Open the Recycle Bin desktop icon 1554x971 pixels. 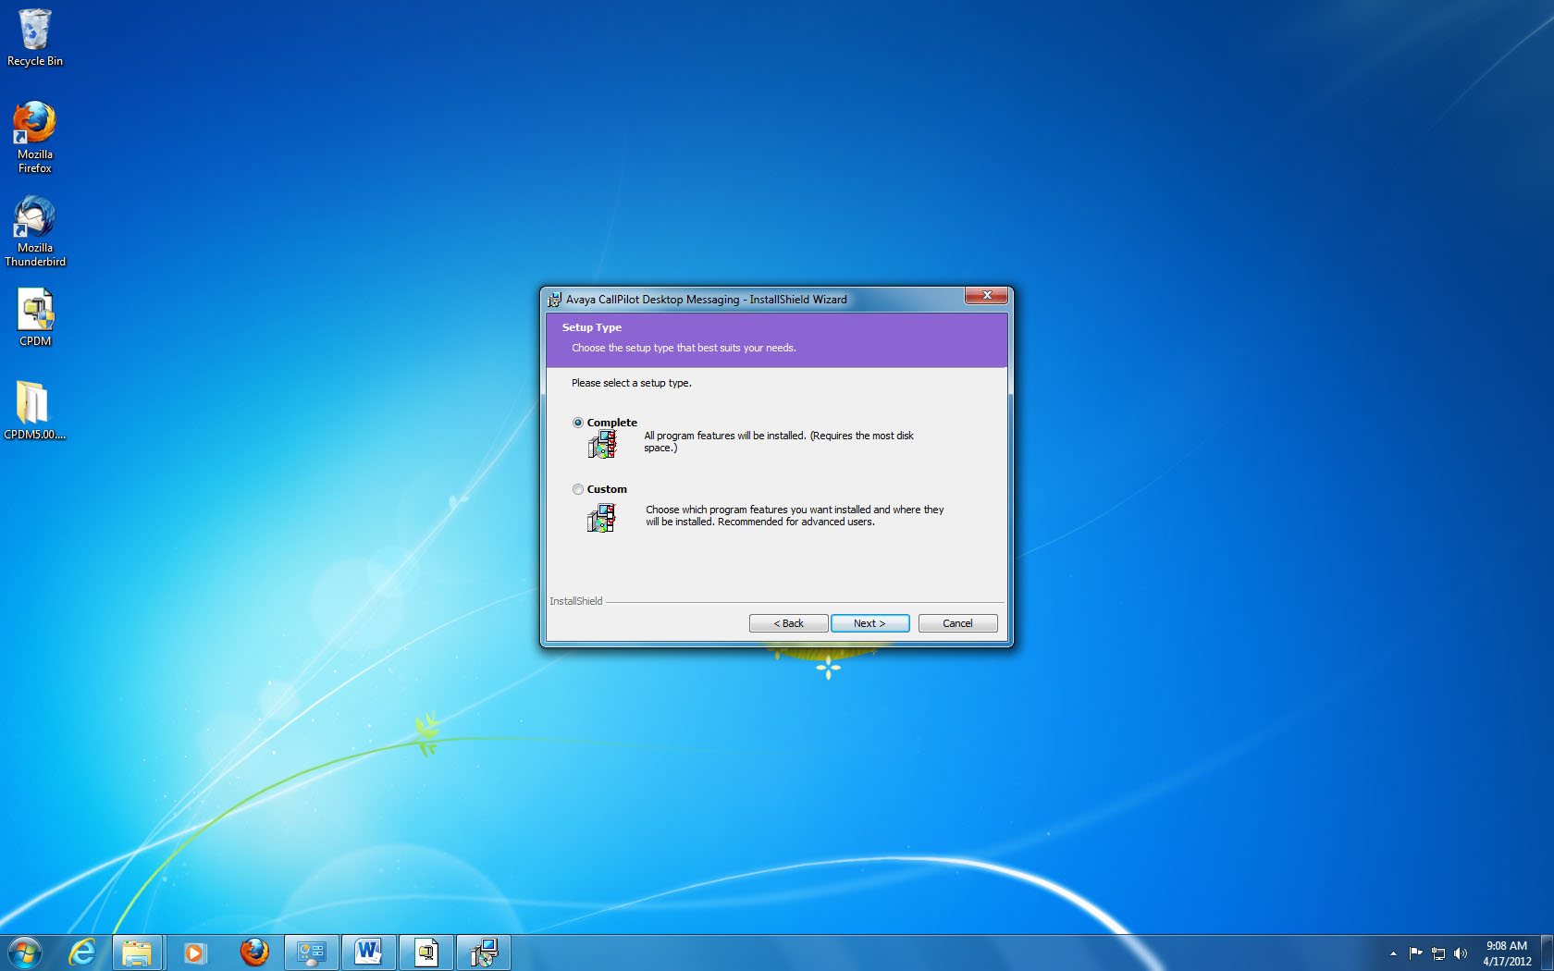point(35,38)
